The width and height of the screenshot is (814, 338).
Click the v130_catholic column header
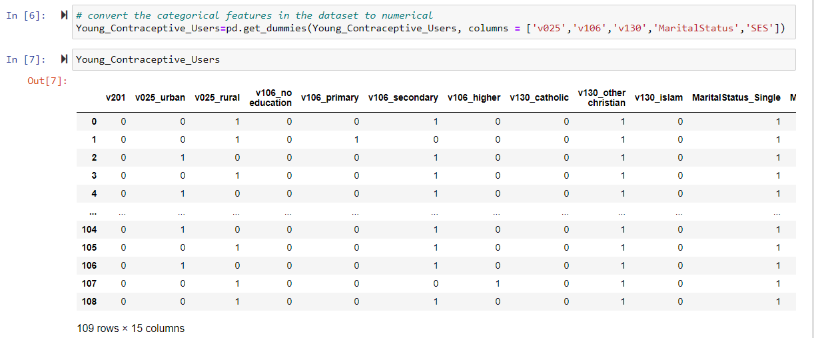[x=540, y=98]
